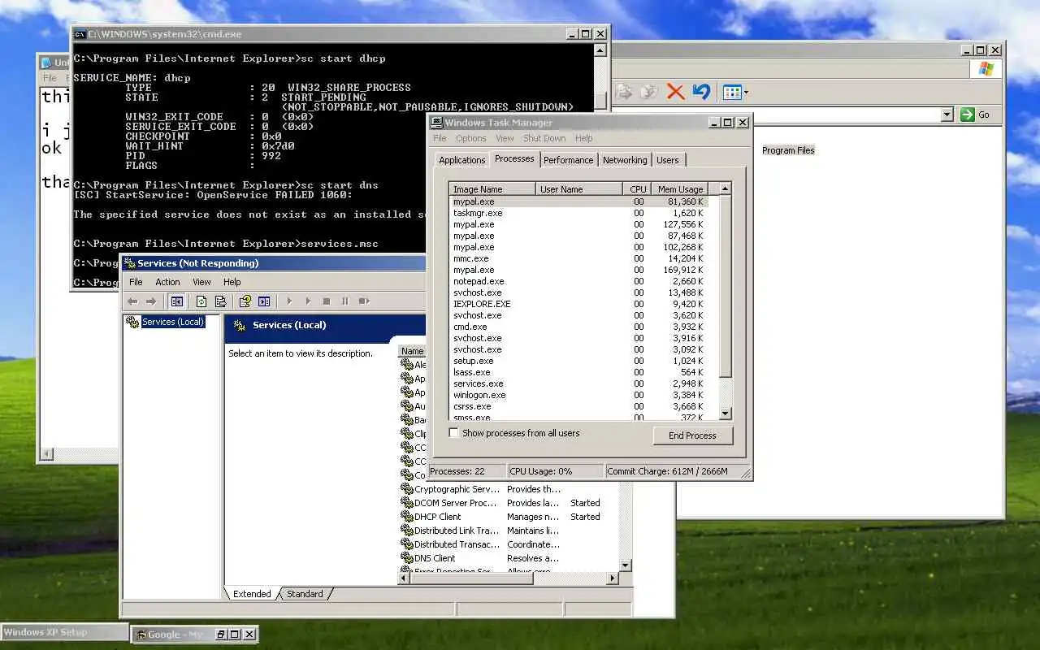This screenshot has width=1040, height=650.
Task: Open Explorer address bar dropdown arrow
Action: coord(947,115)
